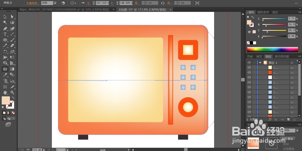The width and height of the screenshot is (302, 151).
Task: Click the CMYK spectrum color bar
Action: tap(272, 49)
